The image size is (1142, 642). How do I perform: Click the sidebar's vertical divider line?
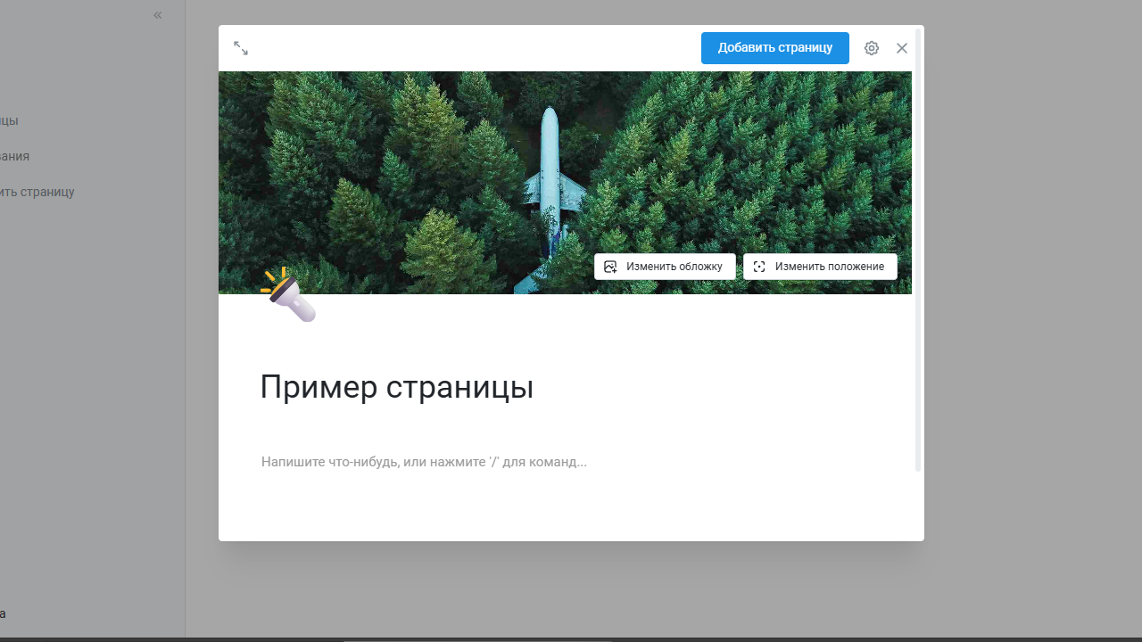point(185,357)
